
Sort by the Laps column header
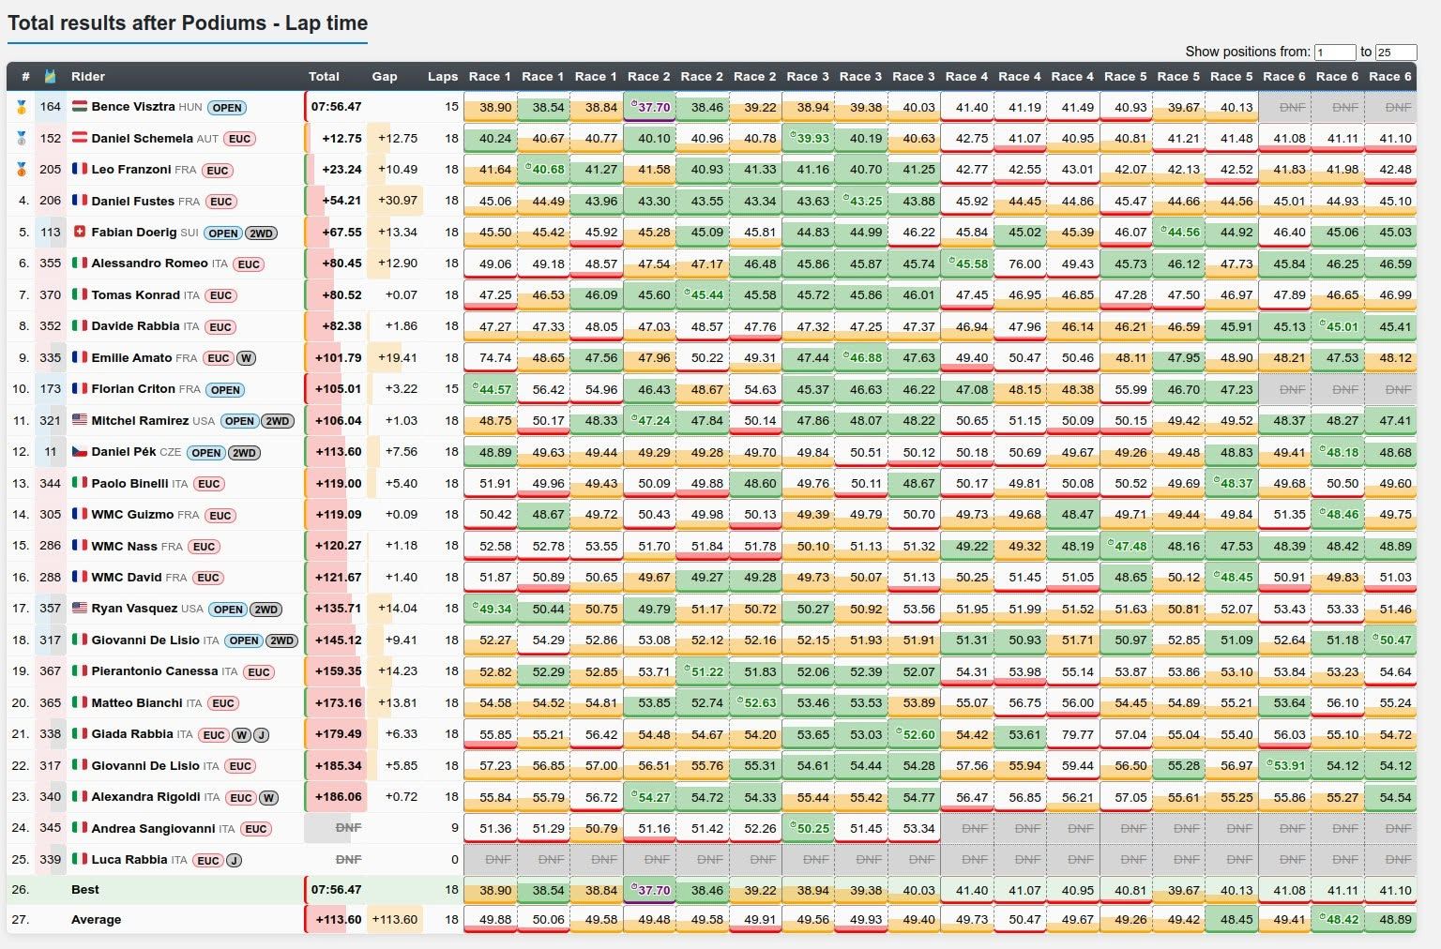point(443,77)
